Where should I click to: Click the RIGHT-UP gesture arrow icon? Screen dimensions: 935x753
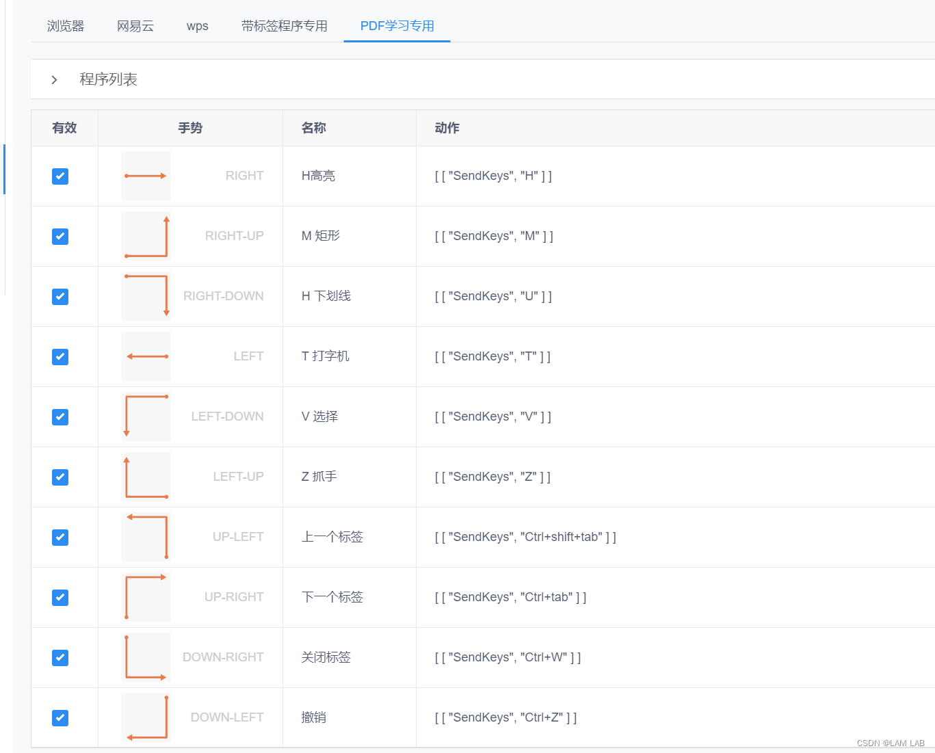click(146, 236)
